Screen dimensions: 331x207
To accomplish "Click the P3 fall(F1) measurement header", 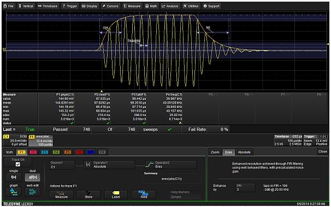I will click(139, 95).
